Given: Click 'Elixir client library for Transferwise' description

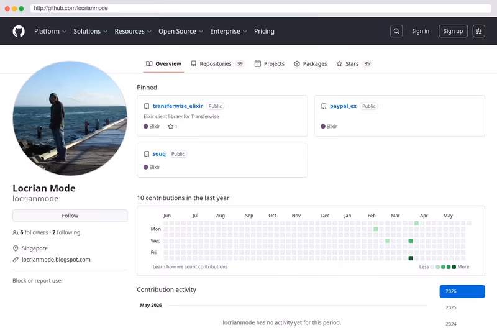Looking at the screenshot, I should click(181, 116).
